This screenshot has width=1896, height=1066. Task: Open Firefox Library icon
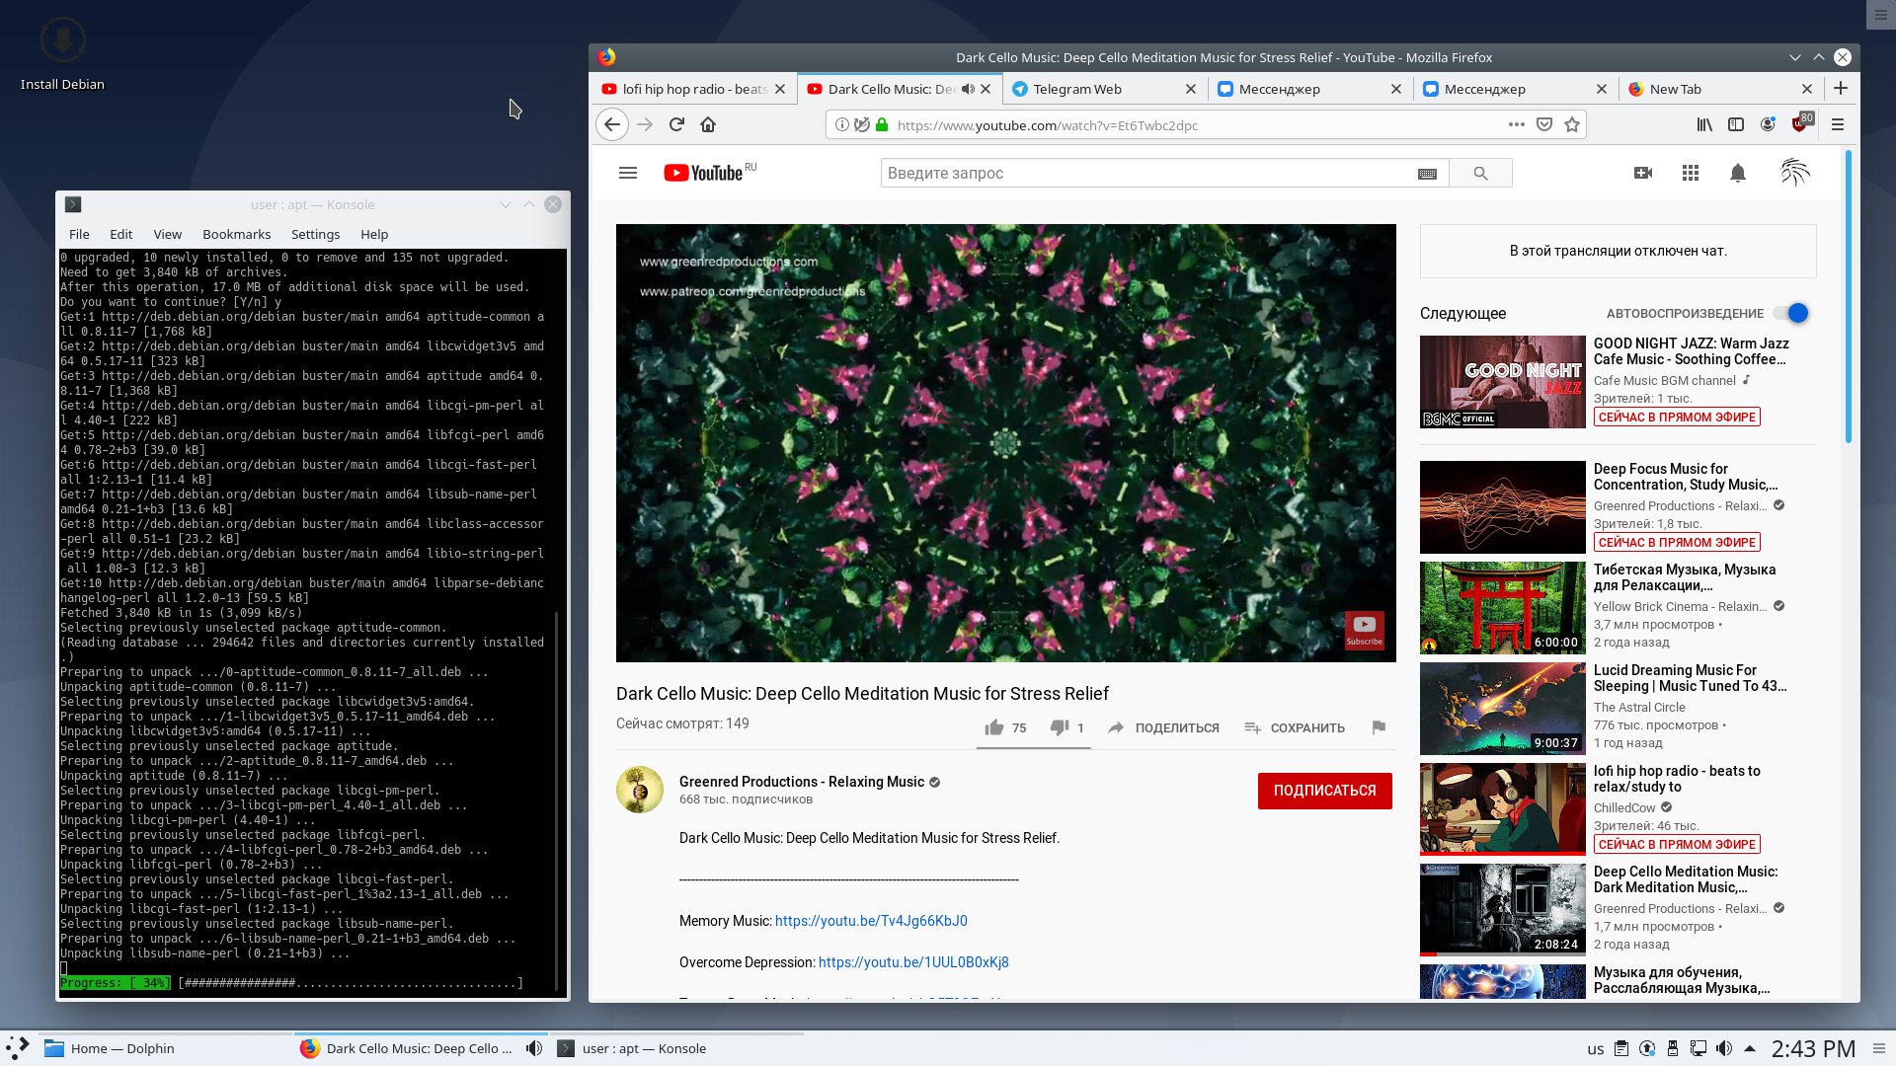click(1704, 124)
